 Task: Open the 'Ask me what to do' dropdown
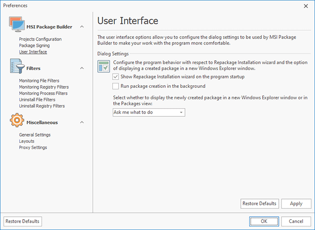point(149,113)
